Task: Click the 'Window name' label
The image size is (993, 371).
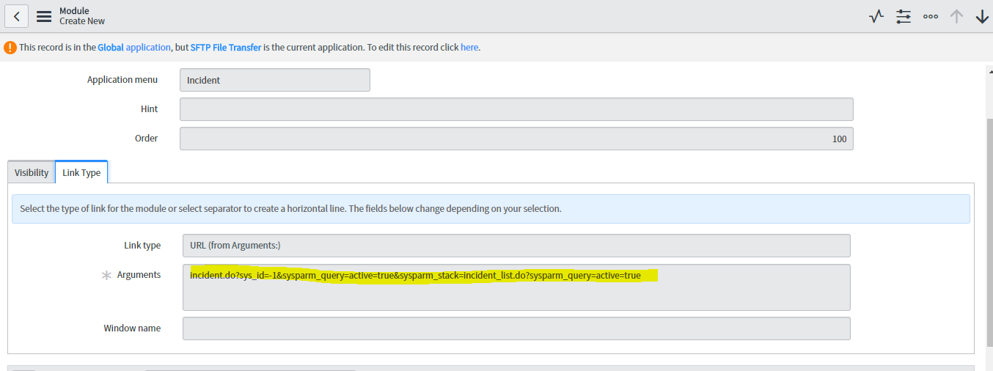Action: (132, 328)
